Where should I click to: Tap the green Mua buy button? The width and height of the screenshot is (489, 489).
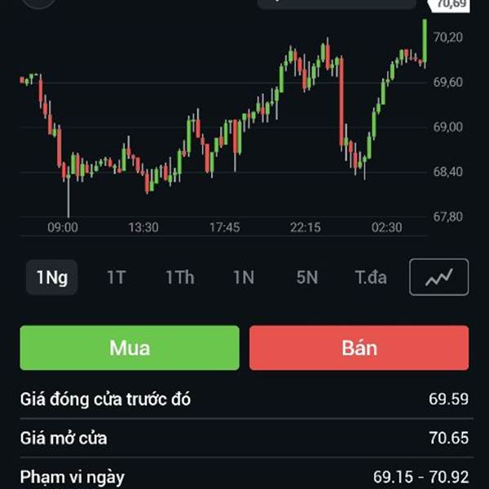[130, 348]
